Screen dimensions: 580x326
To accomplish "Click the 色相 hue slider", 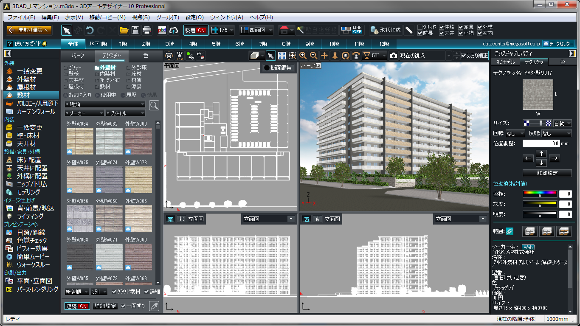I will [539, 194].
